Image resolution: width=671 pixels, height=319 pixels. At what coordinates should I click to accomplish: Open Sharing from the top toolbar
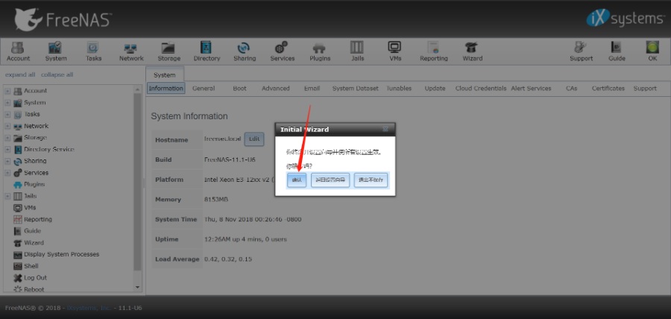coord(245,51)
